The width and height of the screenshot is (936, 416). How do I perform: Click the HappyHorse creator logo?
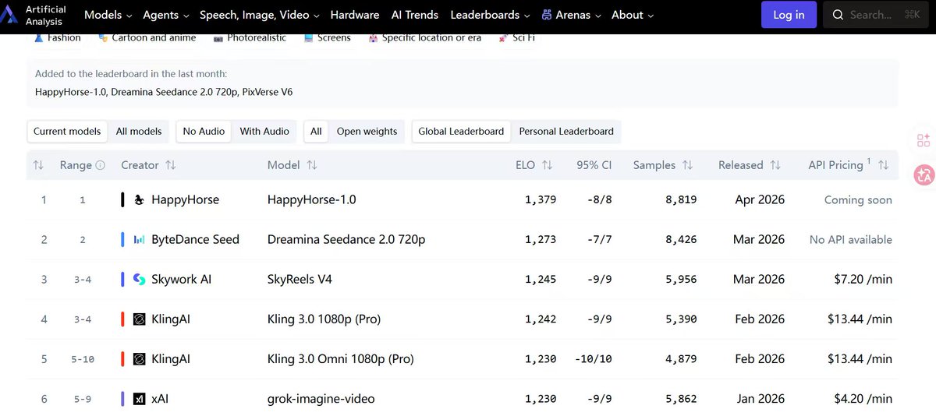click(139, 200)
